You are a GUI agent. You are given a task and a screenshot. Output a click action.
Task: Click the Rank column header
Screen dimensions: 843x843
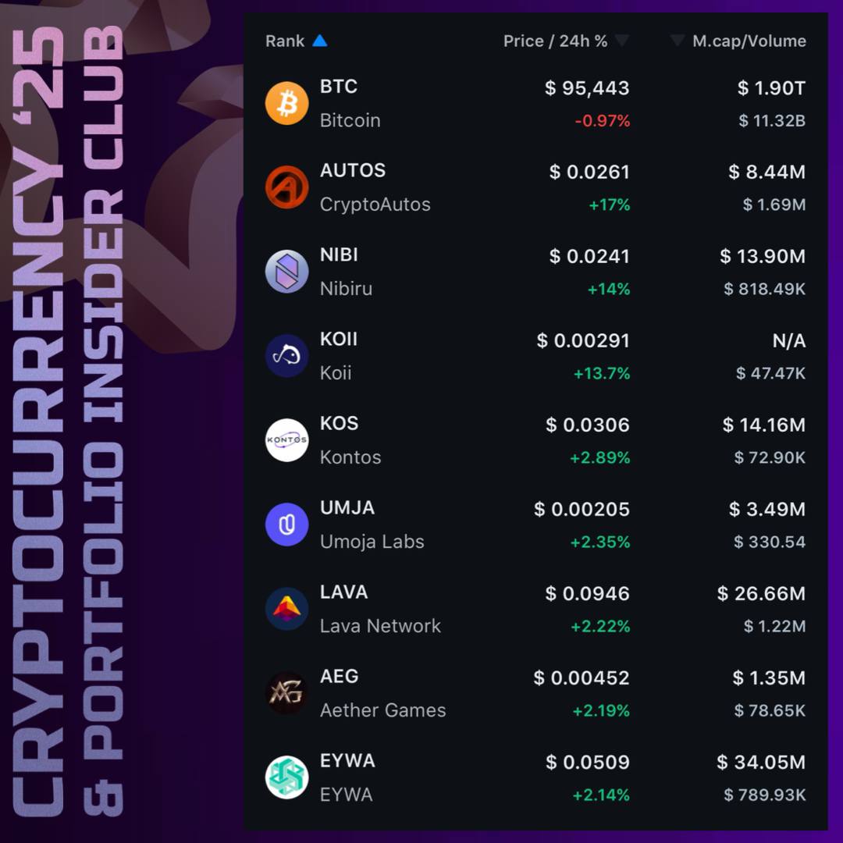pyautogui.click(x=284, y=41)
